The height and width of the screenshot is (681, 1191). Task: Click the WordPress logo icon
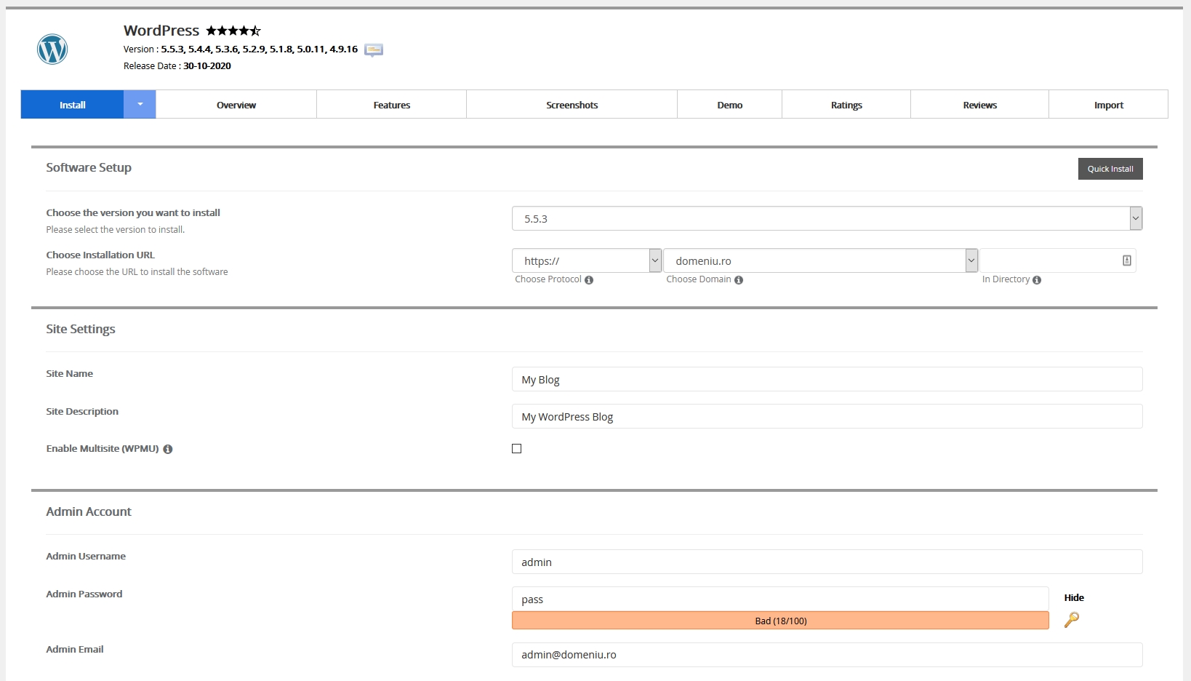[x=52, y=49]
